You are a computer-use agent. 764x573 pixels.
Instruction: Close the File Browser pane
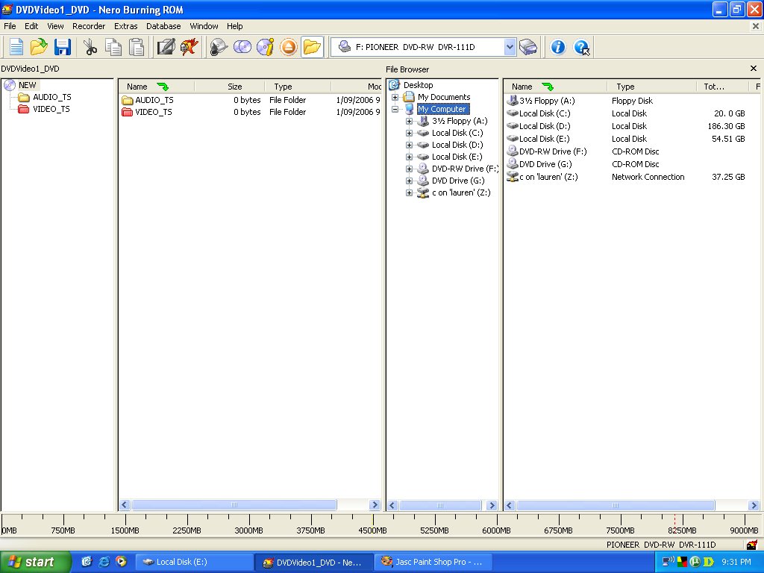pyautogui.click(x=754, y=69)
